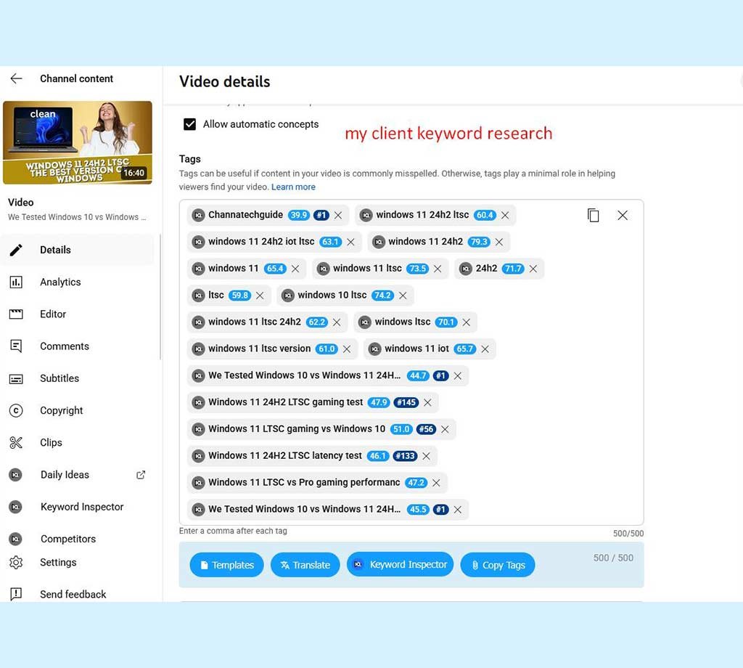Open the Subtitles icon
The image size is (743, 668).
coord(16,379)
